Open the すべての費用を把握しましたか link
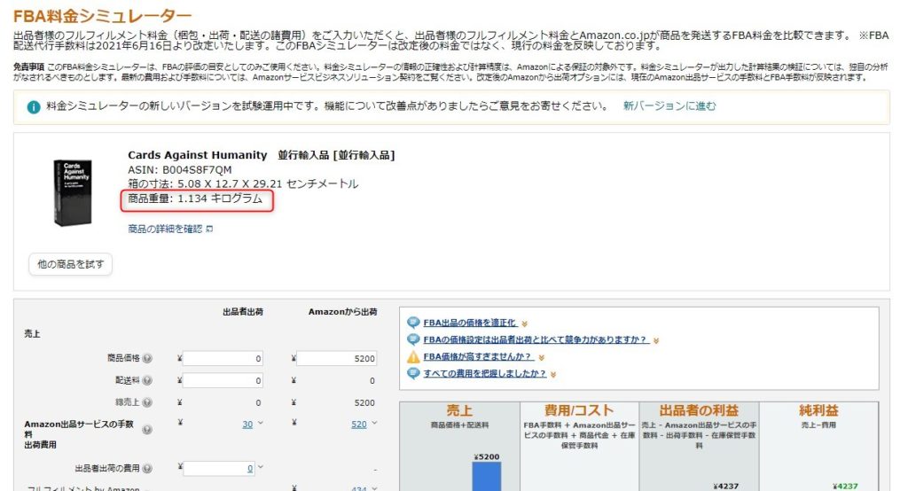Viewport: 908px width, 491px height. point(485,373)
